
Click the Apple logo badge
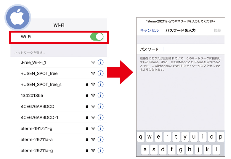pyautogui.click(x=18, y=17)
